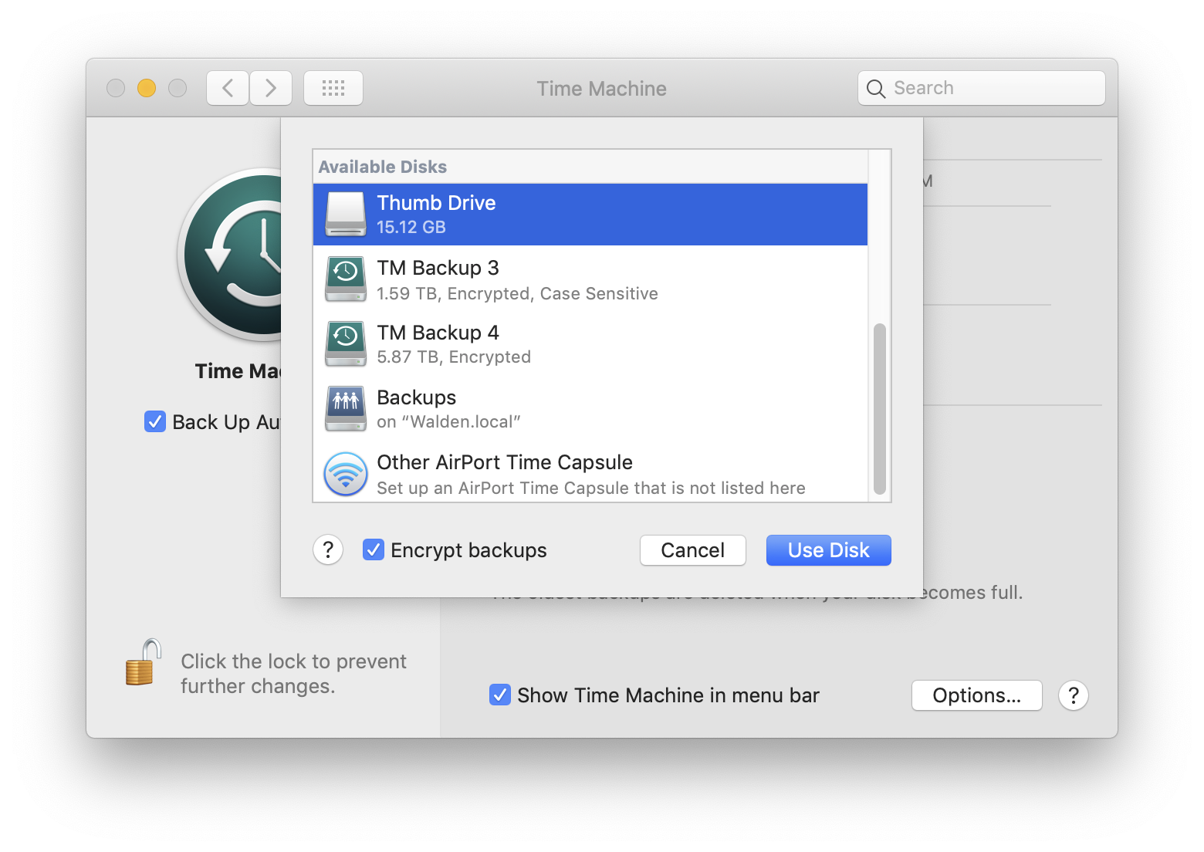1204x852 pixels.
Task: Click the Thumb Drive name text
Action: 436,203
